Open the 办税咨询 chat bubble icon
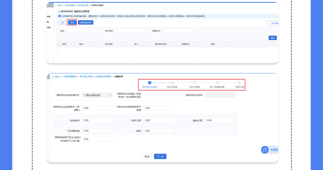The image size is (323, 170). click(265, 150)
